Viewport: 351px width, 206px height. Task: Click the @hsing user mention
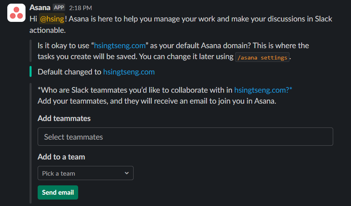(52, 19)
